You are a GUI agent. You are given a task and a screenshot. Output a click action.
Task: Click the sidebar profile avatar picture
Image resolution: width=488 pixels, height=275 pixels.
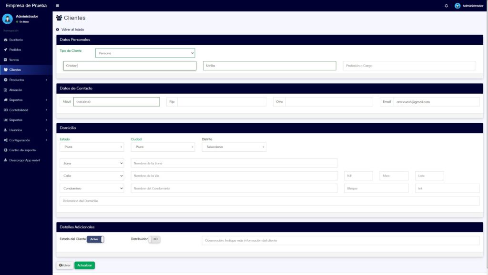pos(8,19)
